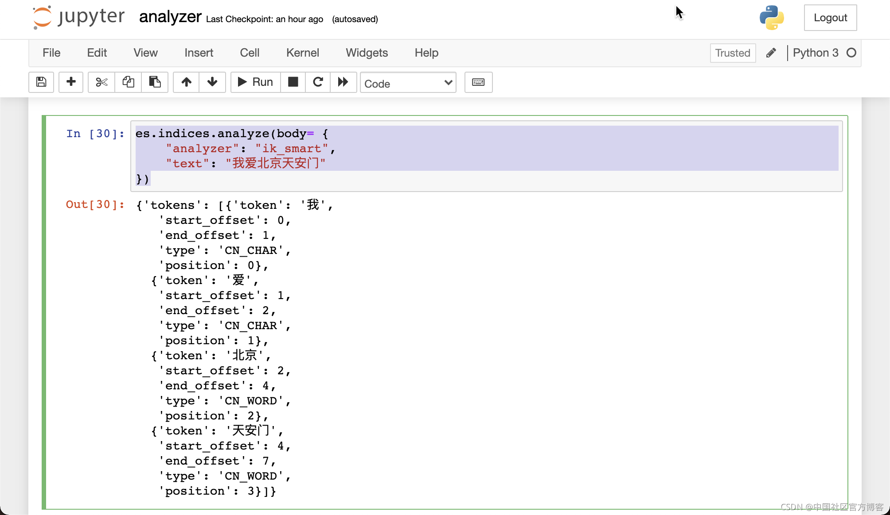This screenshot has height=515, width=890.
Task: Click the Logout button
Action: 830,18
